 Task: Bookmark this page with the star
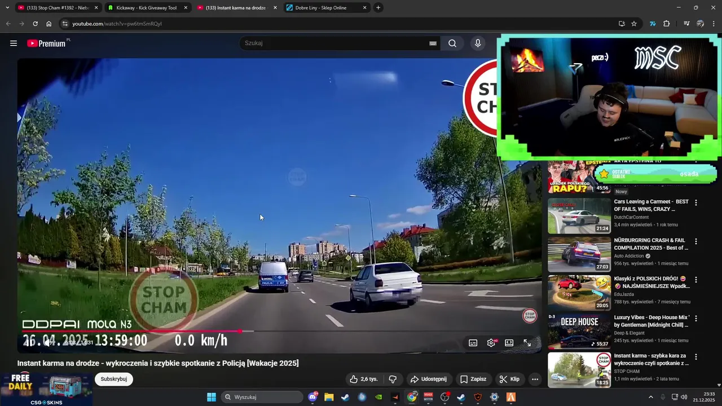634,24
